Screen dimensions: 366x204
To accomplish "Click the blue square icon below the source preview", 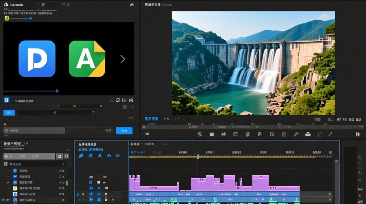I will coord(7,100).
